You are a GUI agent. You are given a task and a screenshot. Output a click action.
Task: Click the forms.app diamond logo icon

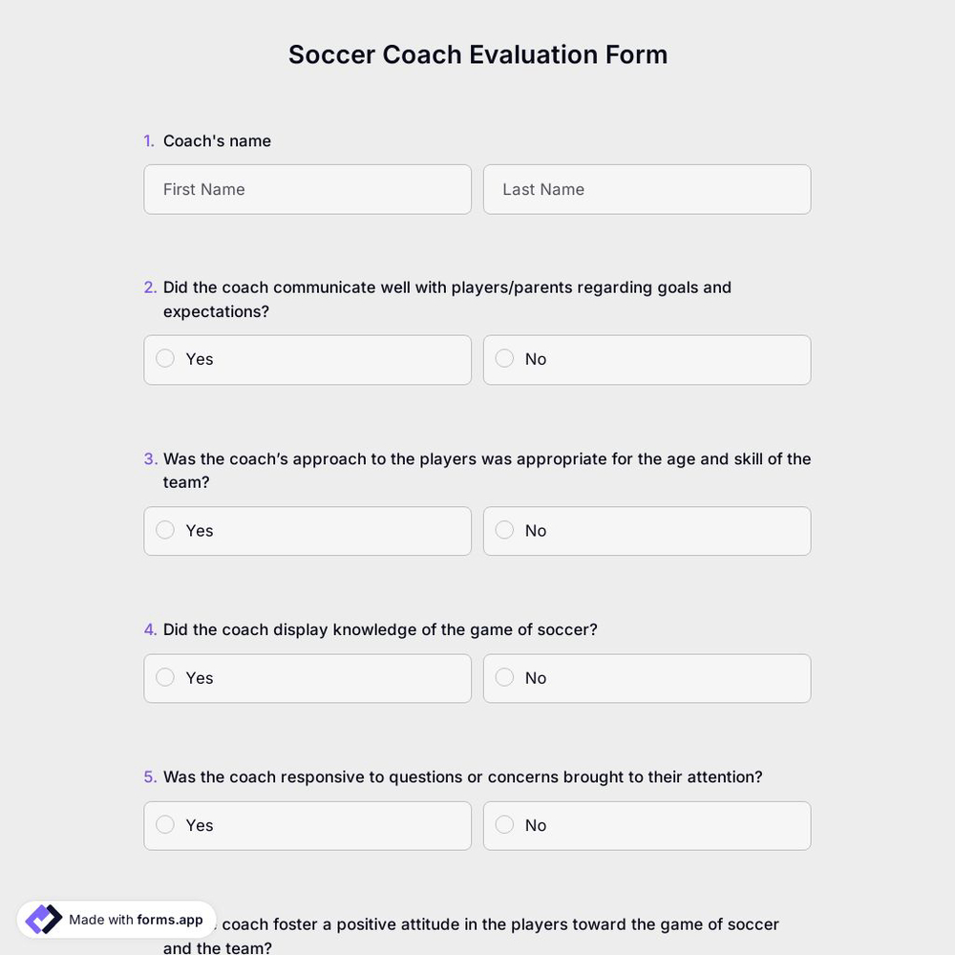(x=42, y=918)
